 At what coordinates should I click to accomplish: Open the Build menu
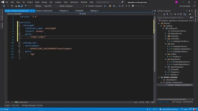37,2
